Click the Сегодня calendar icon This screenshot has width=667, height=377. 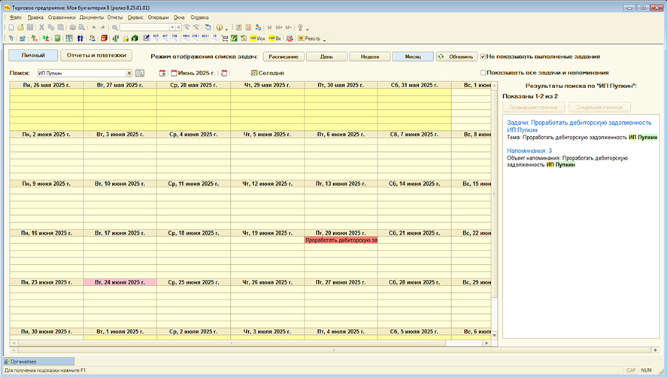[x=254, y=73]
